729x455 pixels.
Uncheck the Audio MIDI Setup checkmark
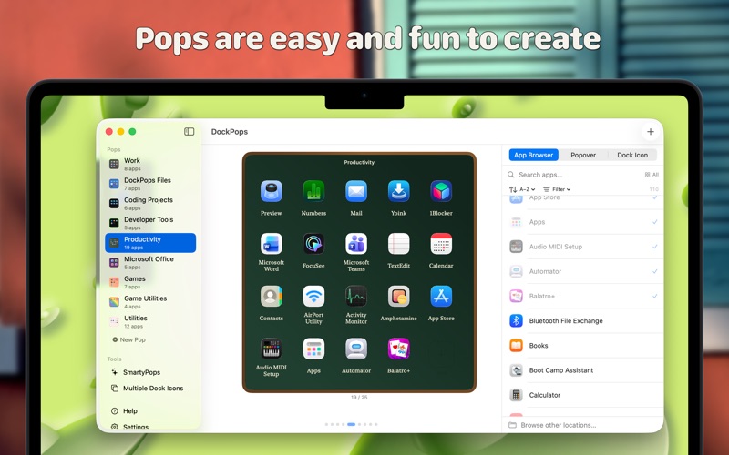(654, 247)
